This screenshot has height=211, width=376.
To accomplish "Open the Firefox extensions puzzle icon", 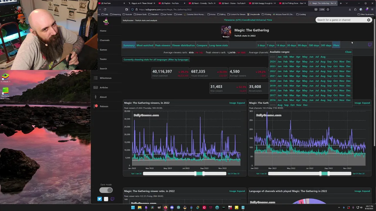I will pyautogui.click(x=355, y=9).
